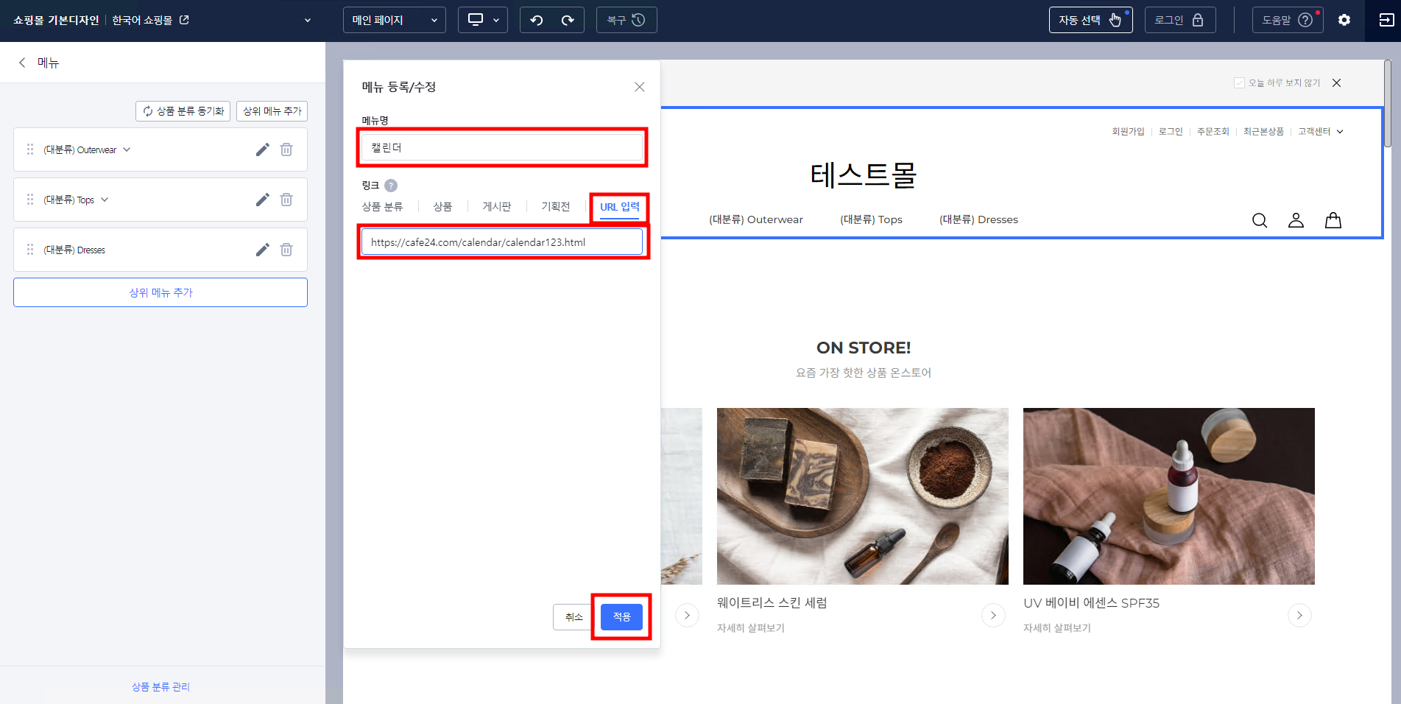Expand the (대분류) Tops submenu chevron
This screenshot has width=1401, height=704.
tap(105, 200)
